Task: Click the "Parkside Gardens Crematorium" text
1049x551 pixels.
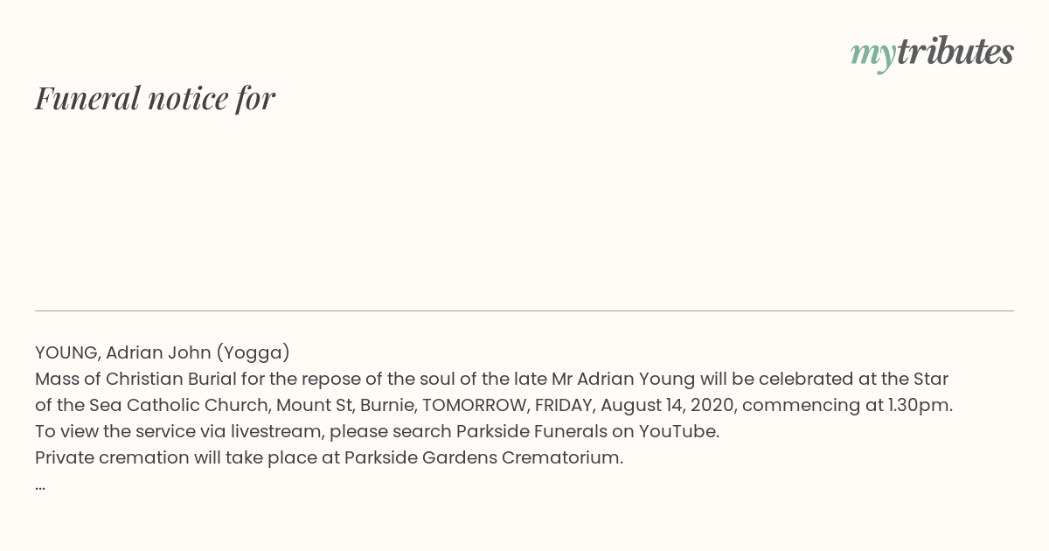Action: tap(483, 457)
